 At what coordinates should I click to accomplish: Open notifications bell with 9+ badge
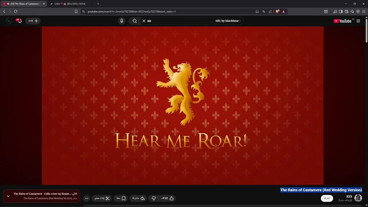19,21
